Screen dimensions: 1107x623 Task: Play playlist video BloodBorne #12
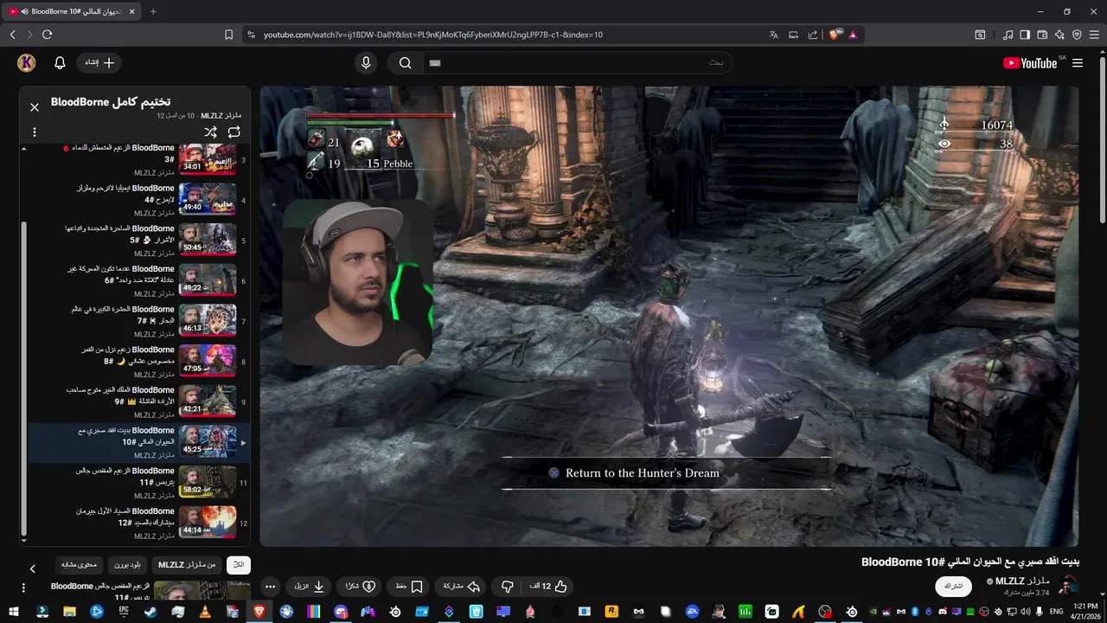138,523
